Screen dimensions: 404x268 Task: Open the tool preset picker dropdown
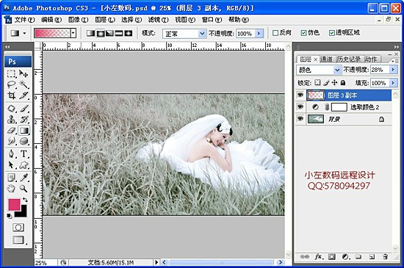click(24, 33)
